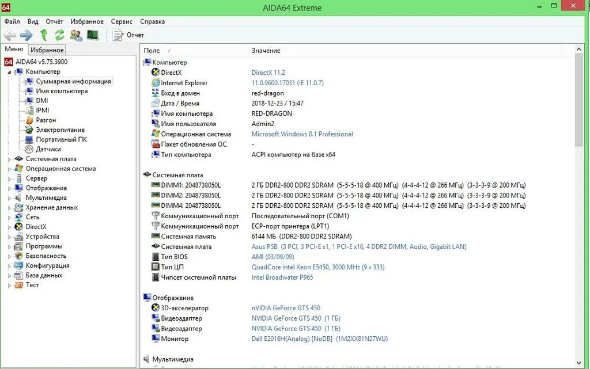Click the green monitor toolbar icon

(93, 35)
